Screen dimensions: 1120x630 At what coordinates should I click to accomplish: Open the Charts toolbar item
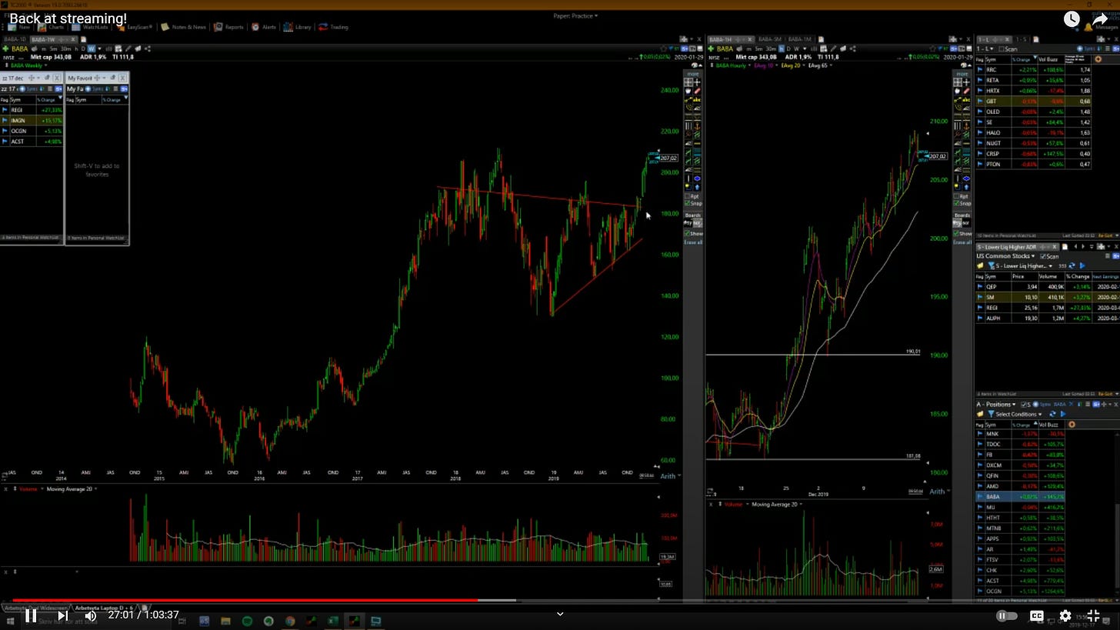point(52,27)
